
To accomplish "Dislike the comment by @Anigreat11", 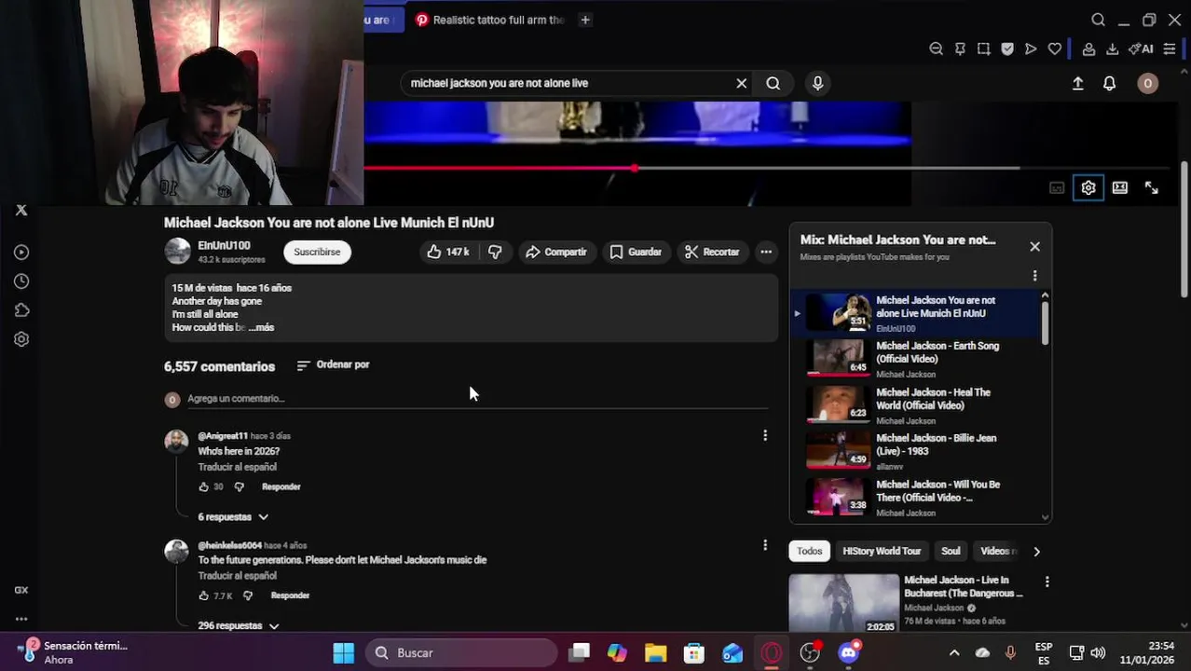I will click(x=240, y=486).
